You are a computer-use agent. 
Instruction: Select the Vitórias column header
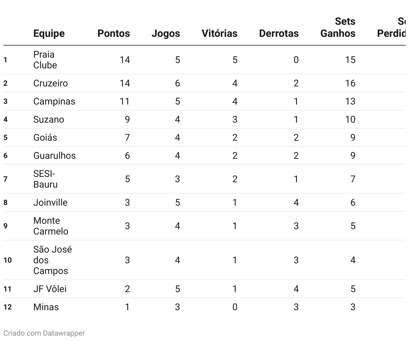(x=220, y=33)
